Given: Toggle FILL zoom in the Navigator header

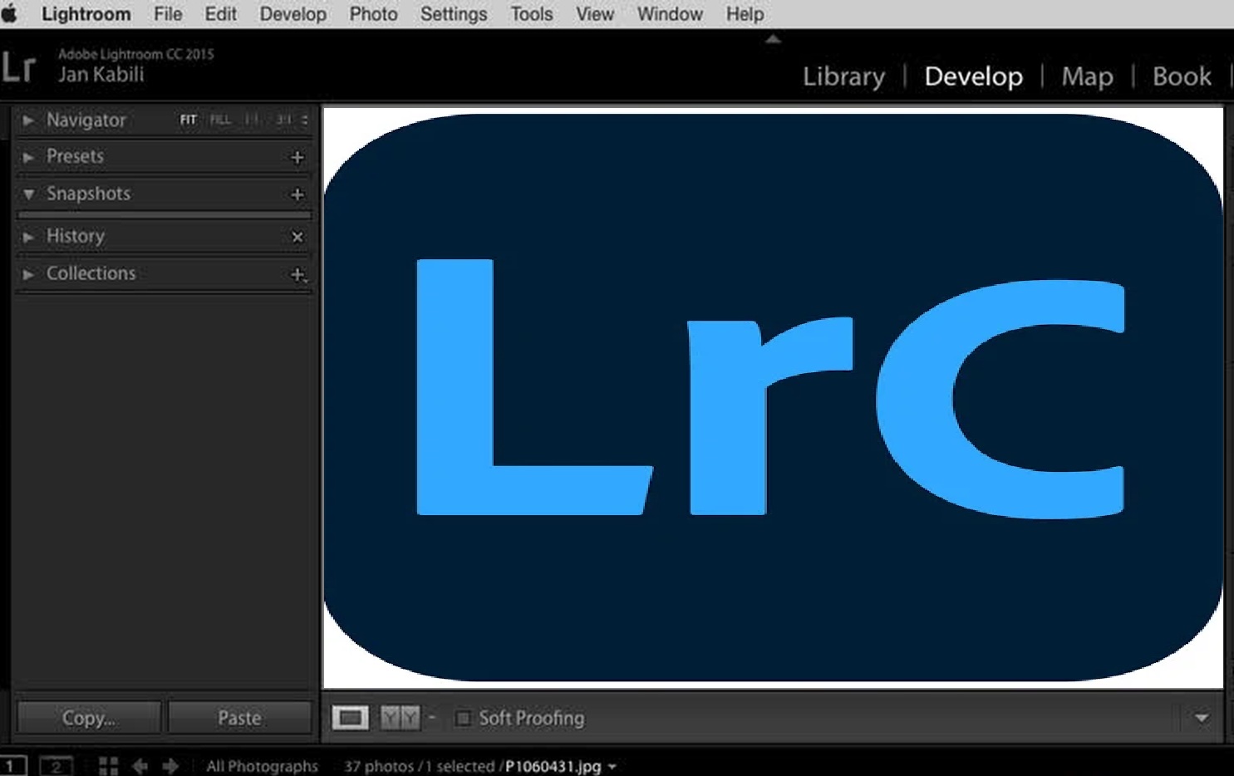Looking at the screenshot, I should 219,120.
